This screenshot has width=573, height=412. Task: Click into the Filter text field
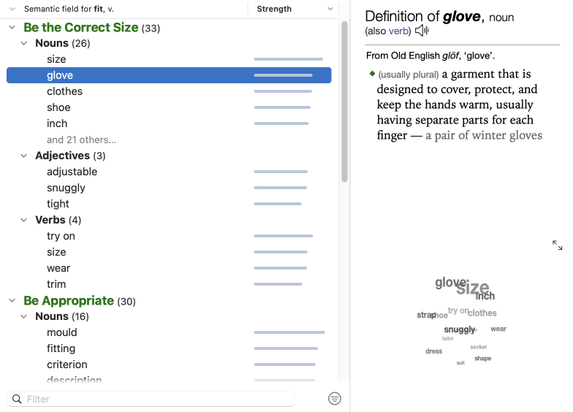tap(157, 399)
